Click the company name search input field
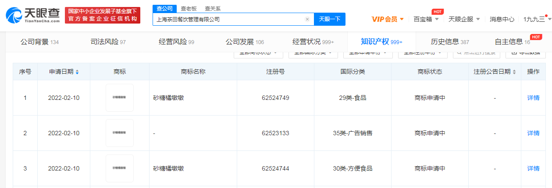552x188 pixels. point(228,19)
